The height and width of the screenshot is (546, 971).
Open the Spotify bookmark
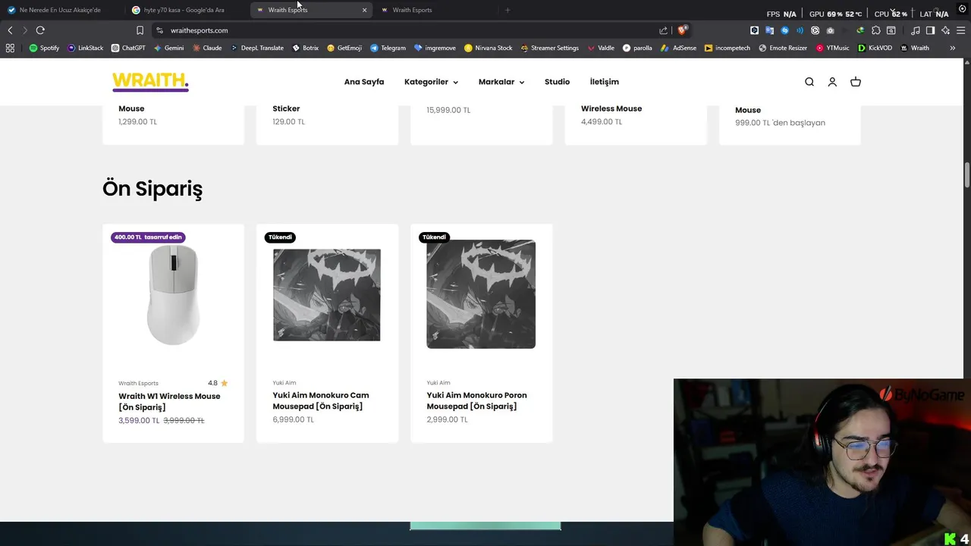pos(44,48)
